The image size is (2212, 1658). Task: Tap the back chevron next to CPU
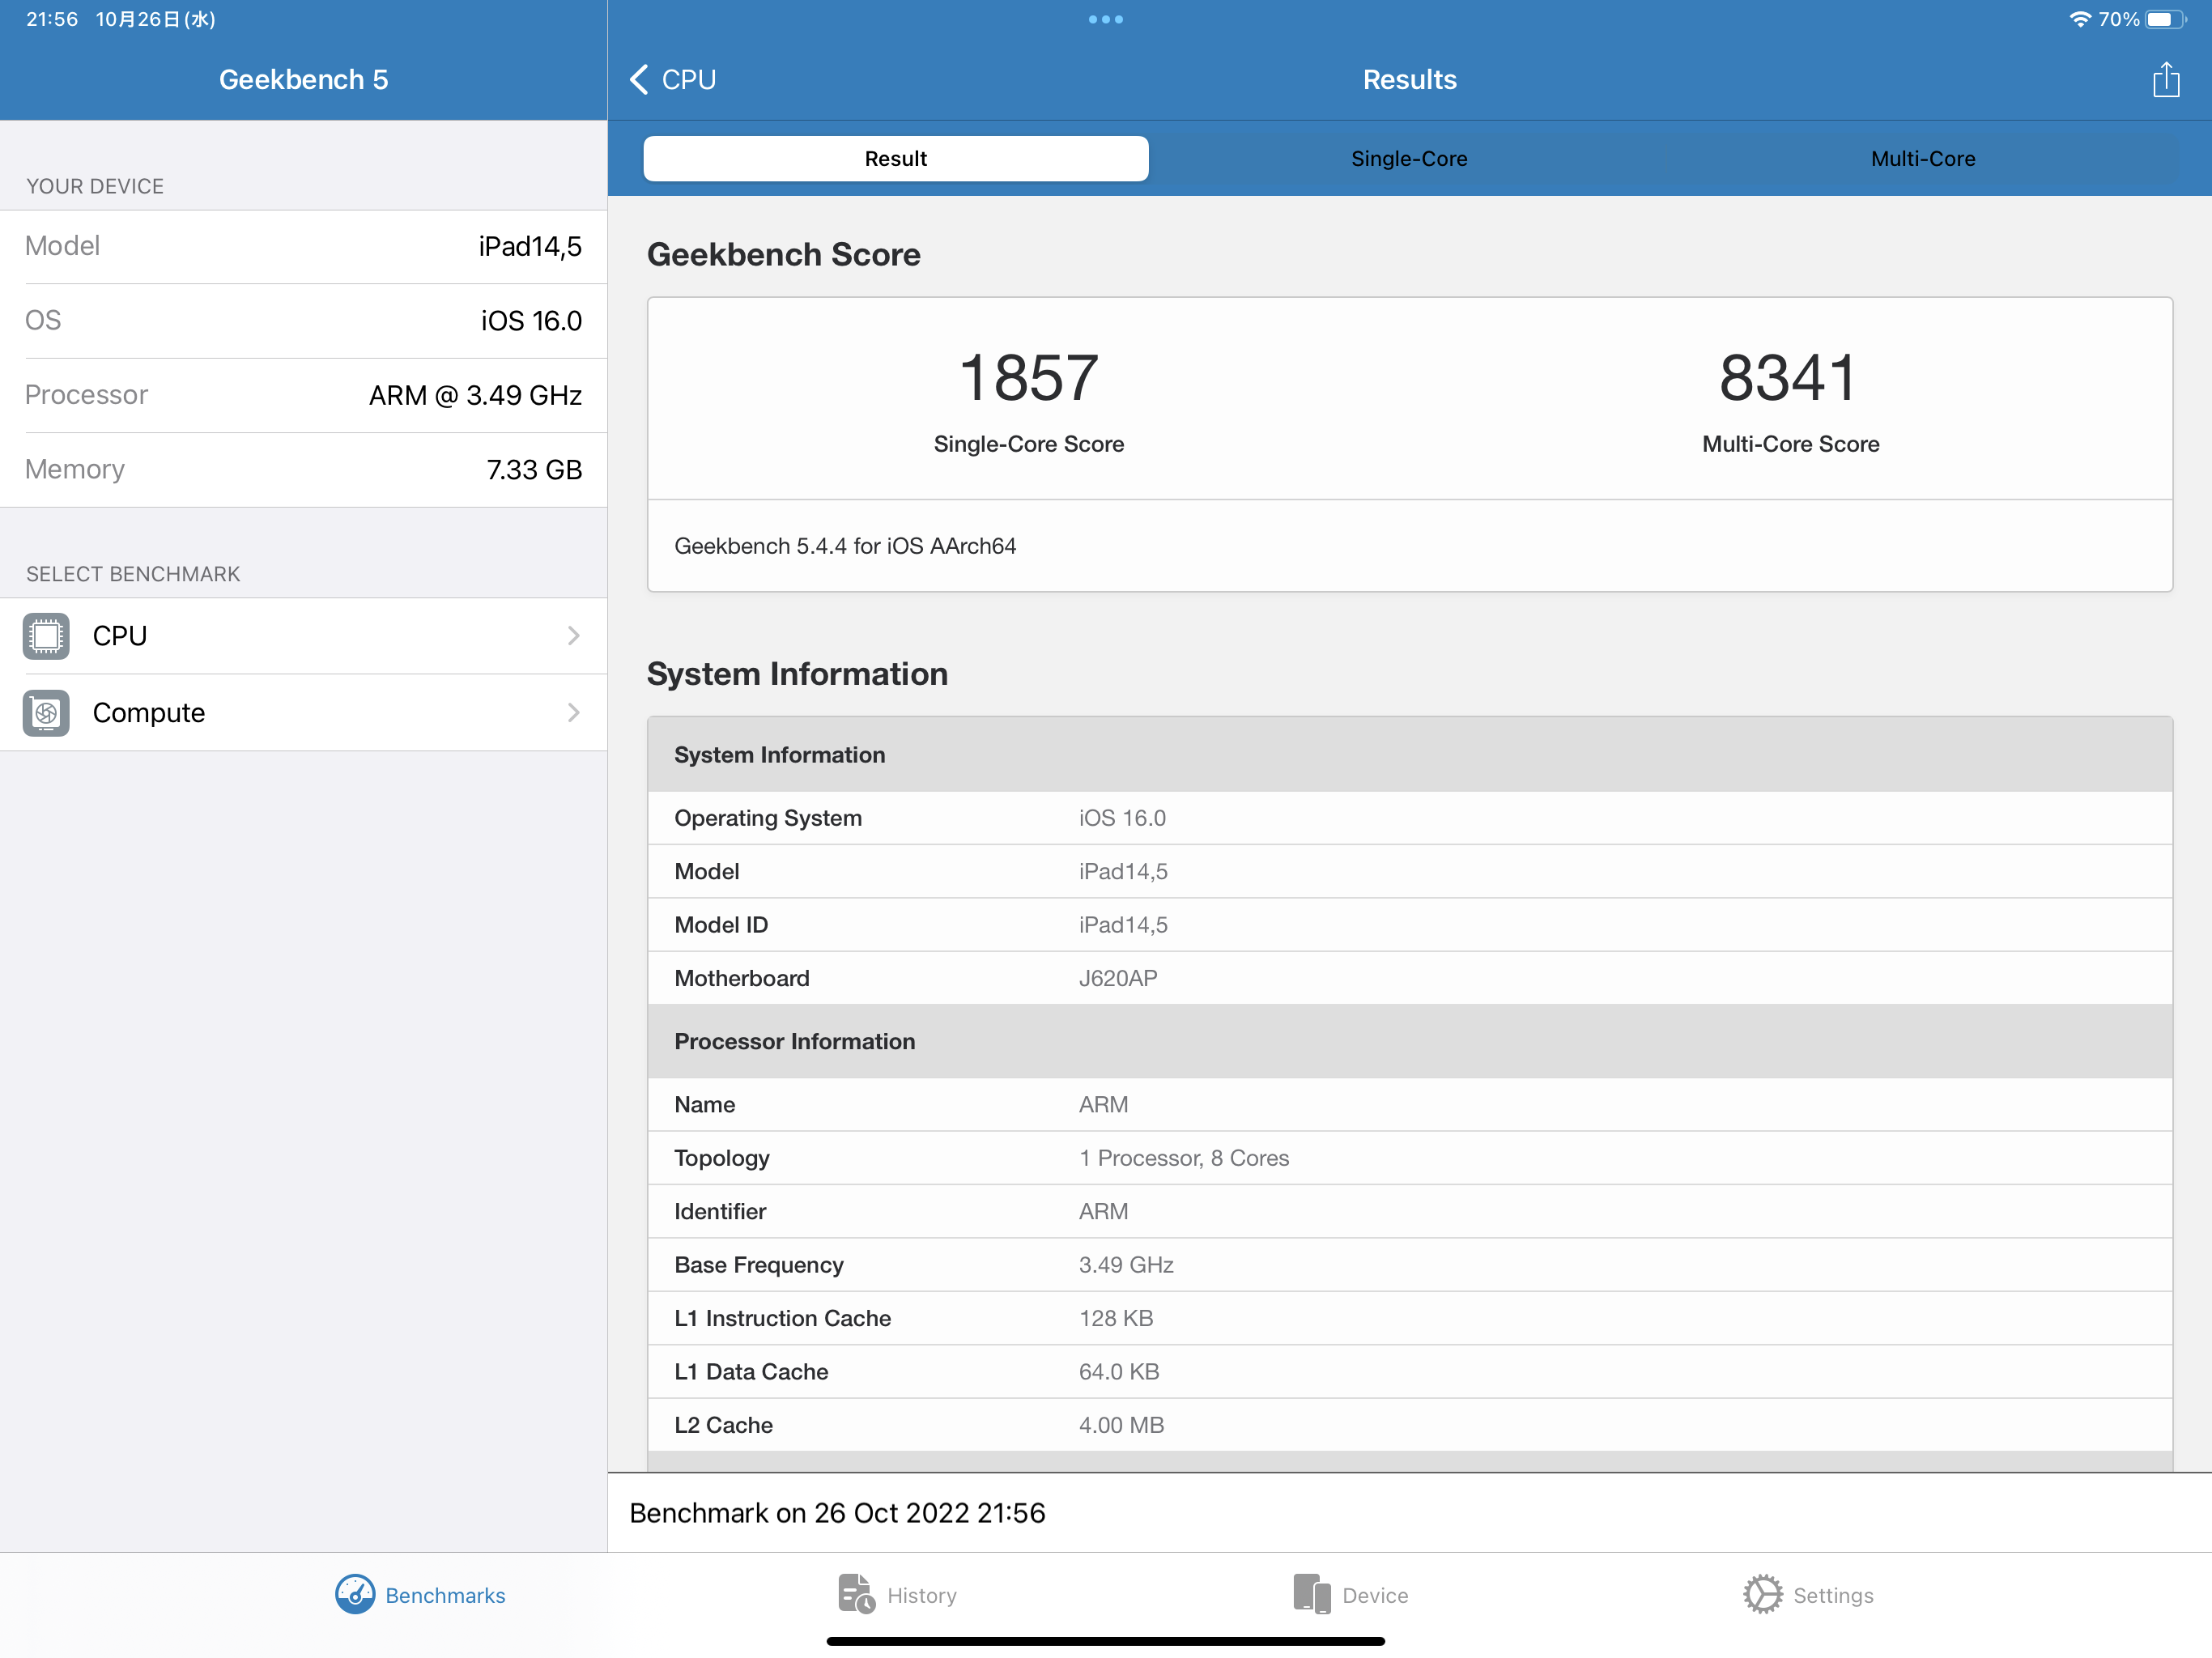(639, 79)
